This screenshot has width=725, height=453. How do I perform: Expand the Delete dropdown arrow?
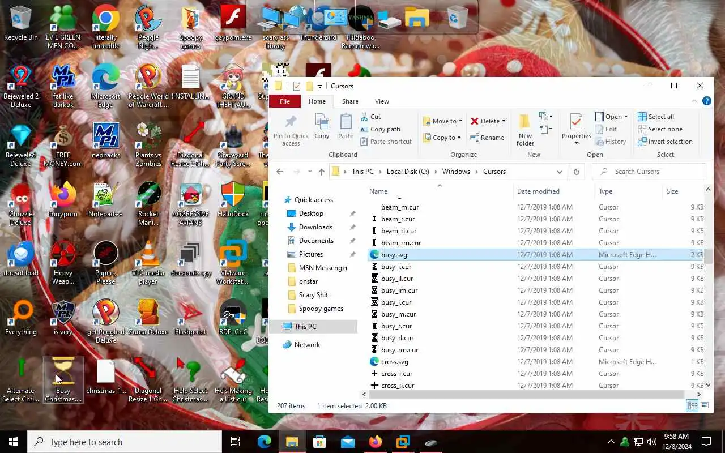pyautogui.click(x=504, y=121)
